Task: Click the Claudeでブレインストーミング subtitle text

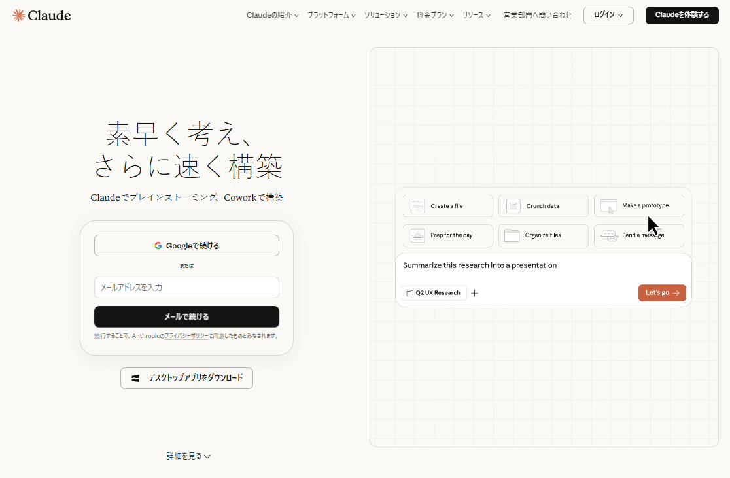Action: point(186,198)
